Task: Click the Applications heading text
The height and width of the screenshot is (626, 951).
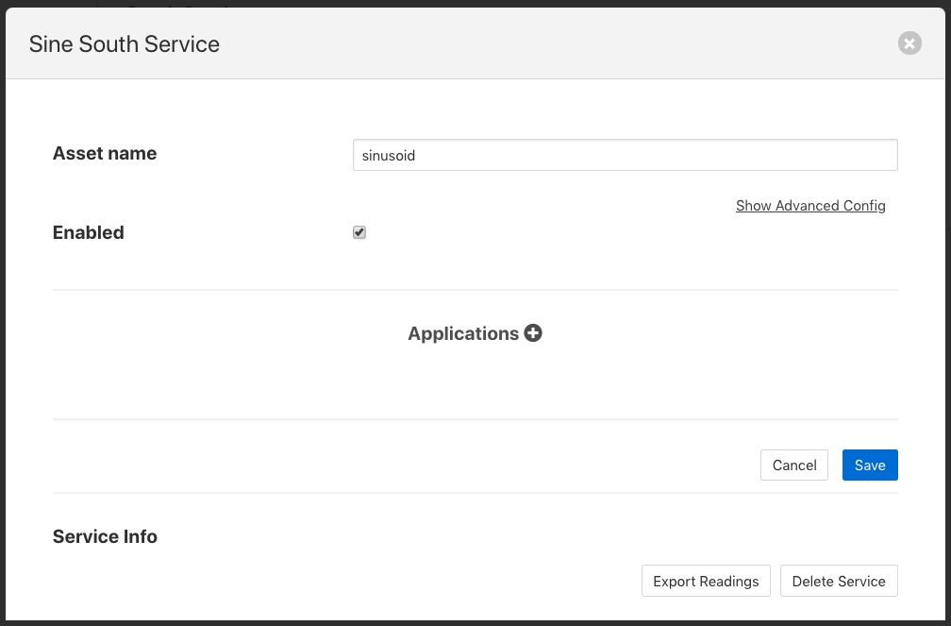Action: (x=463, y=333)
